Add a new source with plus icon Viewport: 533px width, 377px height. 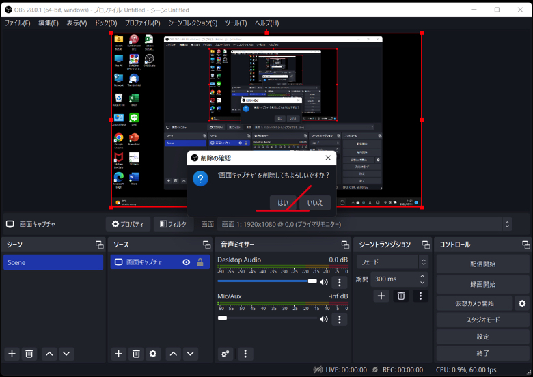[119, 354]
